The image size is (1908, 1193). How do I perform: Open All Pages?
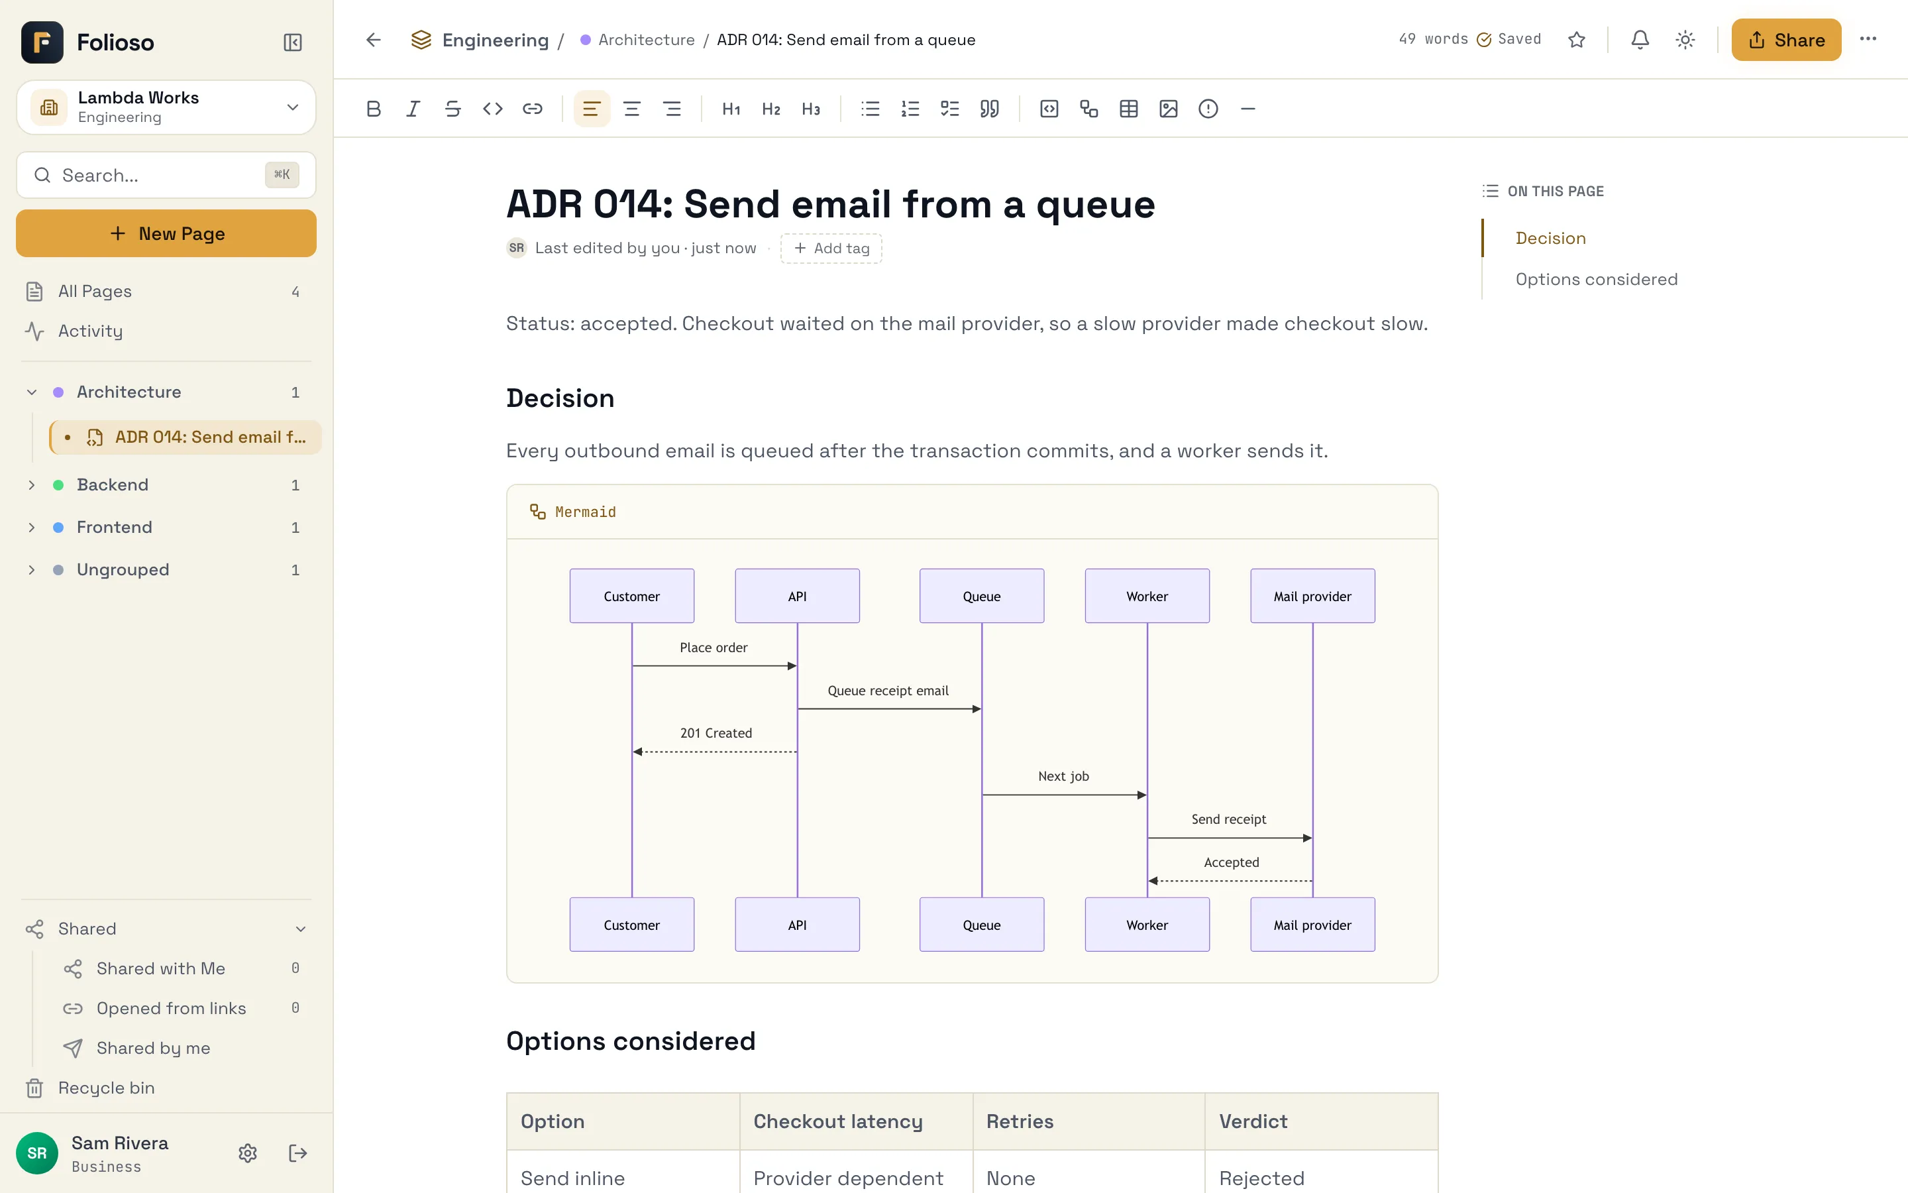(166, 291)
